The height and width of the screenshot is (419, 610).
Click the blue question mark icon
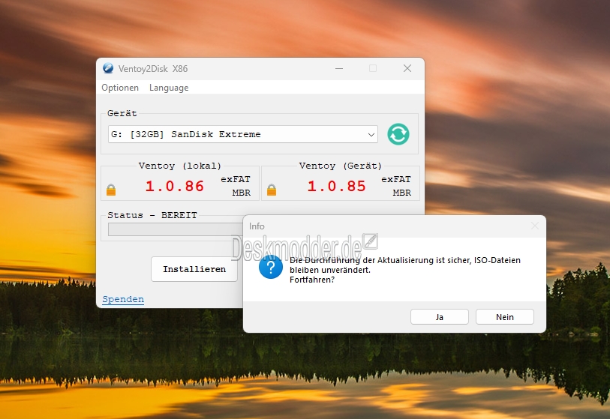point(271,267)
